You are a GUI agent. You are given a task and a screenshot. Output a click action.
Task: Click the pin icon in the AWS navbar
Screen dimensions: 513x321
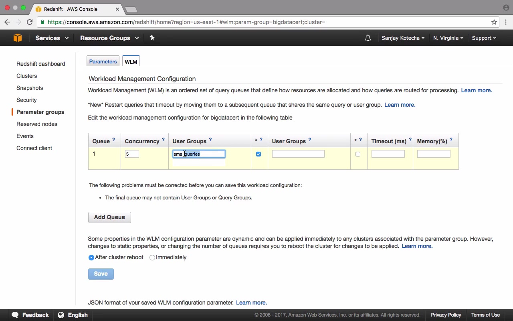tap(152, 38)
